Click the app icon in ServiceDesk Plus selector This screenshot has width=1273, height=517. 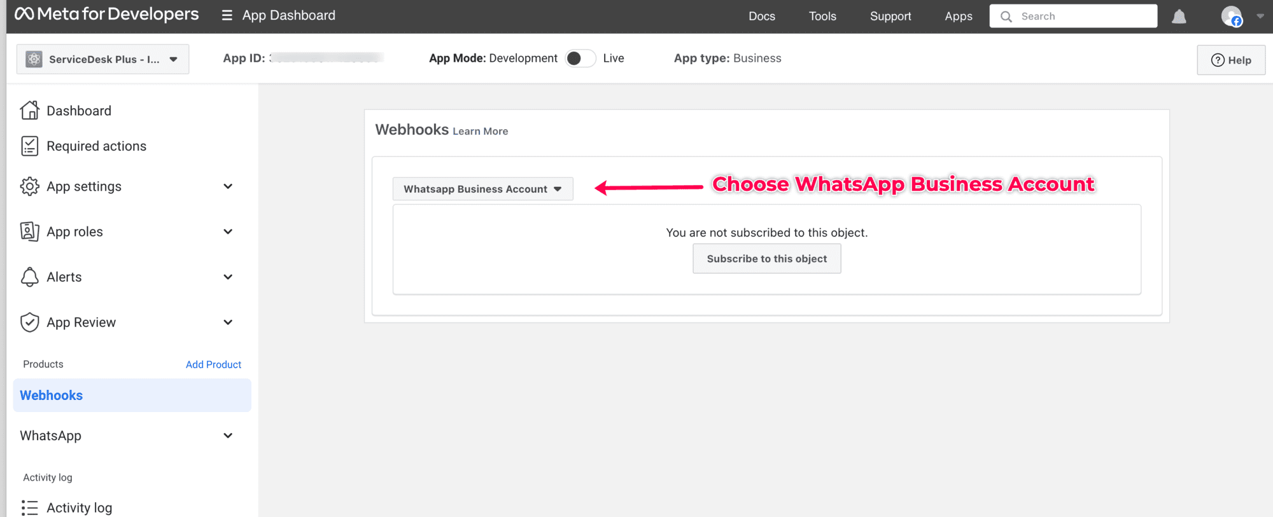[x=34, y=59]
